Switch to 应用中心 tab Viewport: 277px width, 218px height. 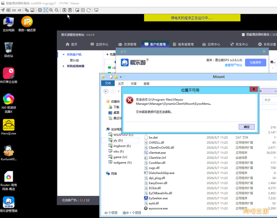(211, 44)
